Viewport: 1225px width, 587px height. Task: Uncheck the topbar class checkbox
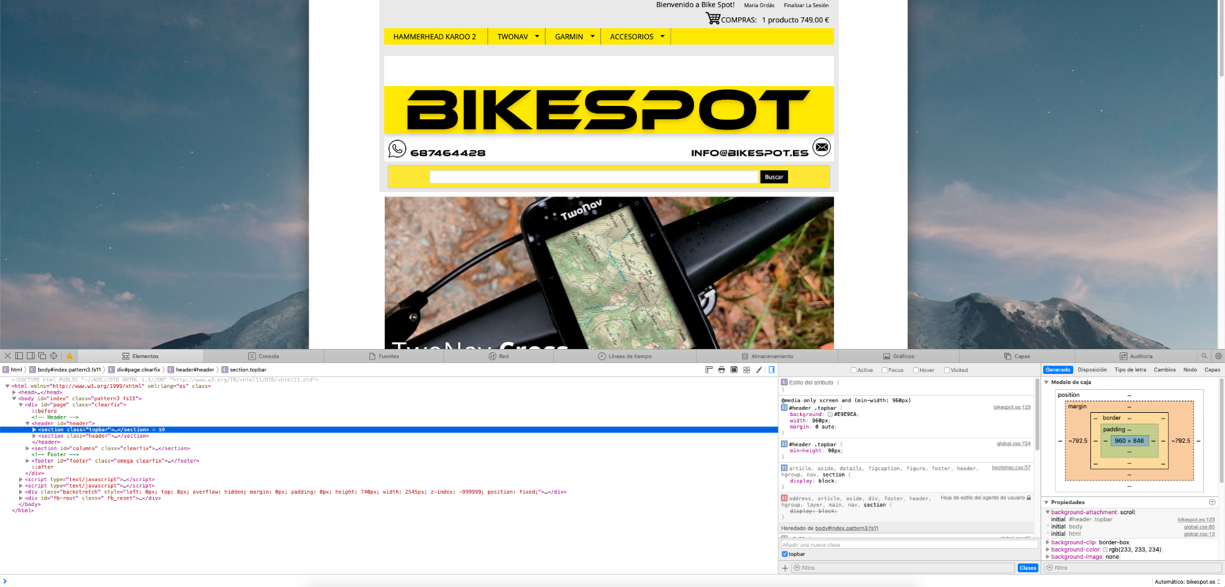tap(785, 554)
